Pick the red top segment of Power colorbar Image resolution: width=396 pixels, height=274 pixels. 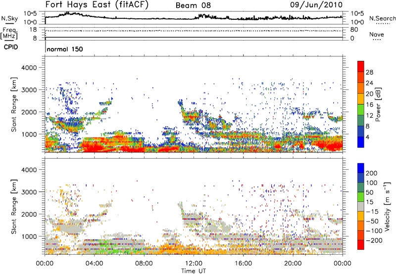(361, 66)
